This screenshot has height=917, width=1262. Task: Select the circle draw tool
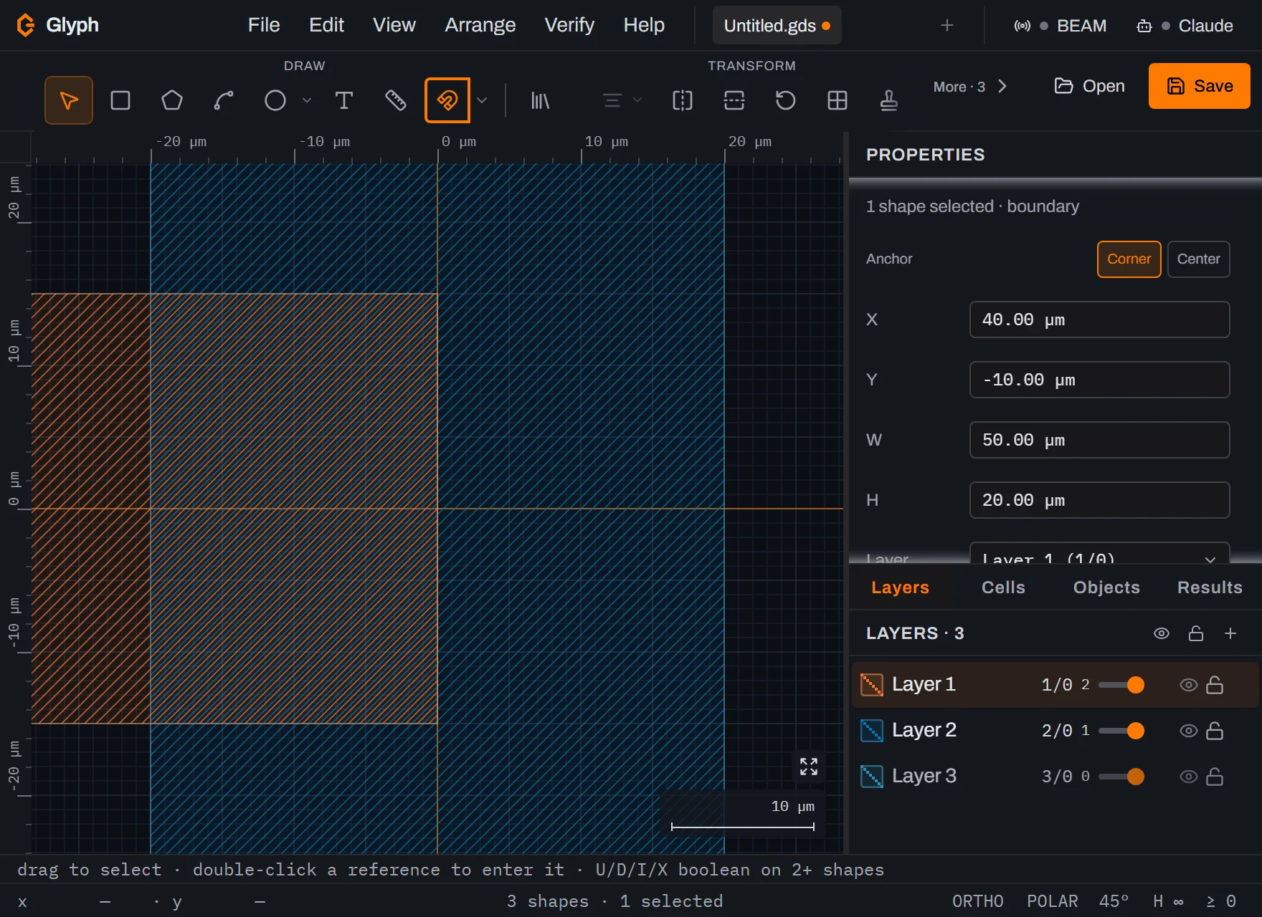[x=275, y=100]
